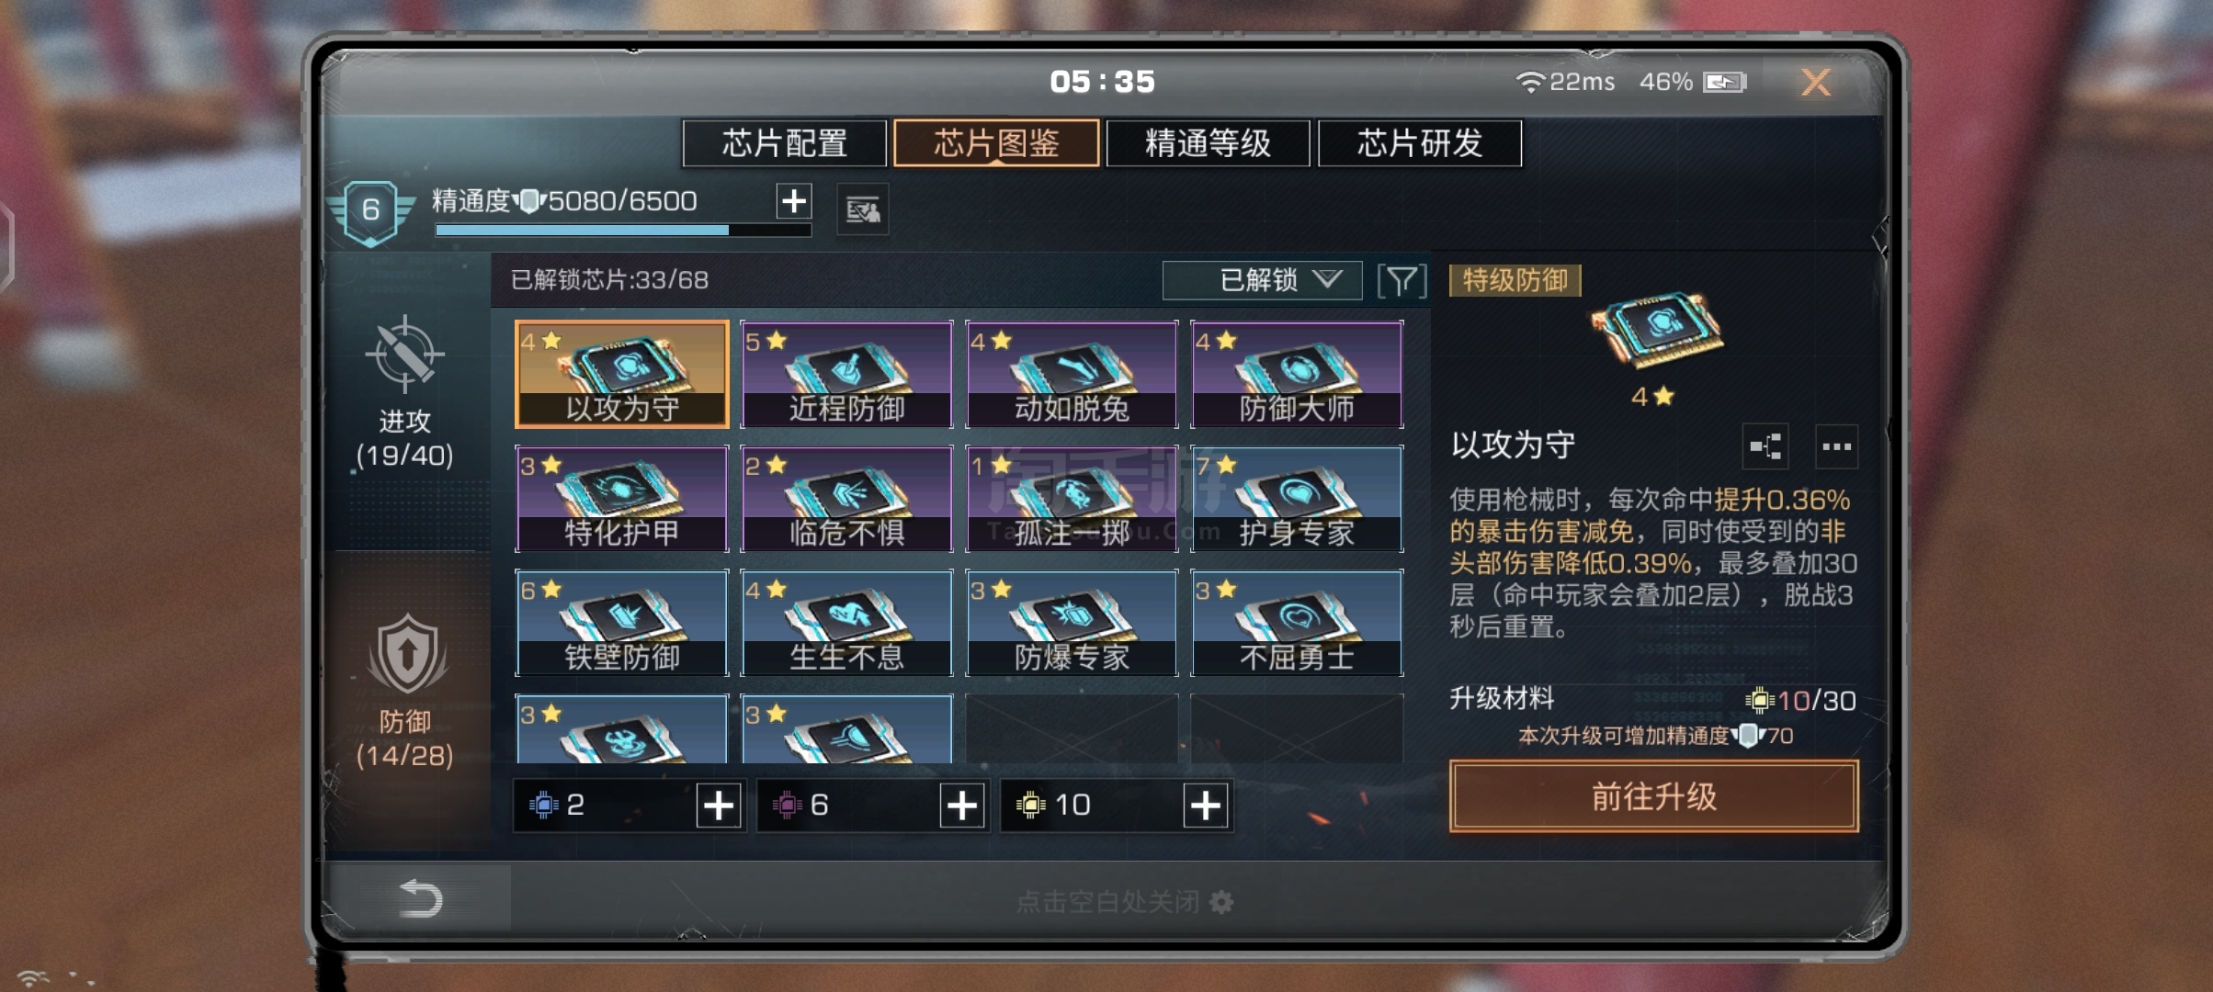Screen dimensions: 2213x992
Task: Add more purple chip materials
Action: pyautogui.click(x=962, y=806)
